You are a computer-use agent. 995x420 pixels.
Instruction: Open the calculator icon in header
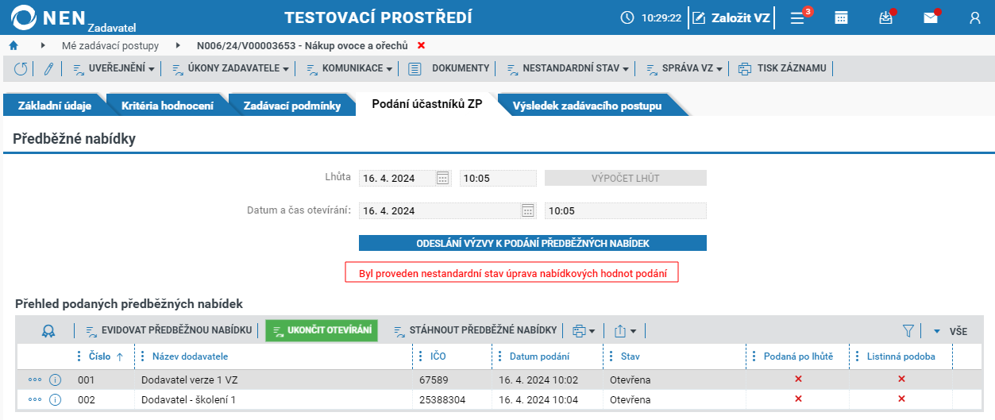[x=841, y=17]
